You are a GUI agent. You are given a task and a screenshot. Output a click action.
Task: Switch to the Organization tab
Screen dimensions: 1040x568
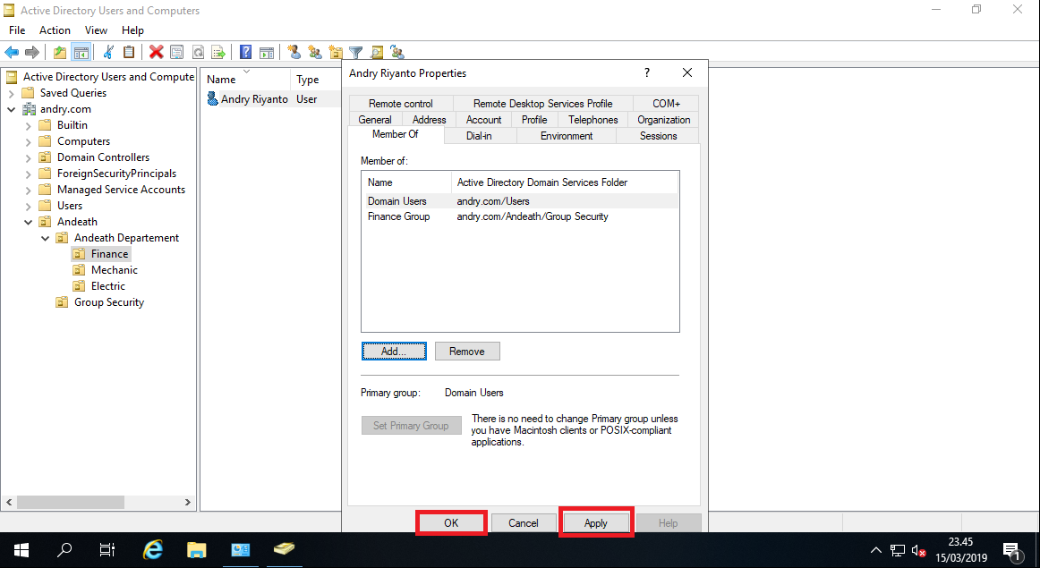(664, 119)
